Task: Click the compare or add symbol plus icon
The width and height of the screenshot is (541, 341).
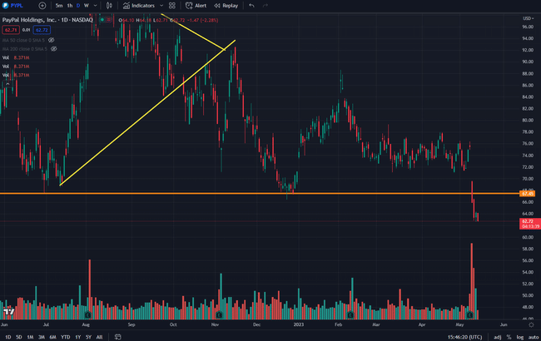Action: 42,5
